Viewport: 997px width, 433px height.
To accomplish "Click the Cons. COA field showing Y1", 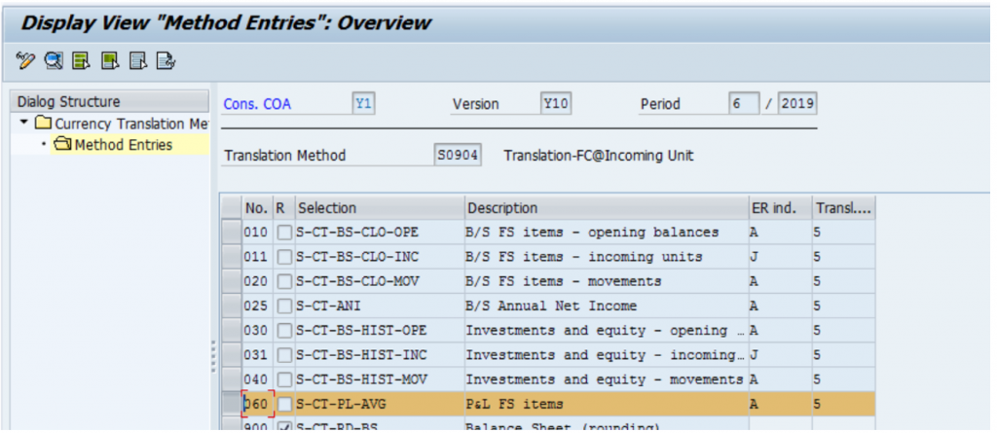I will (x=364, y=104).
